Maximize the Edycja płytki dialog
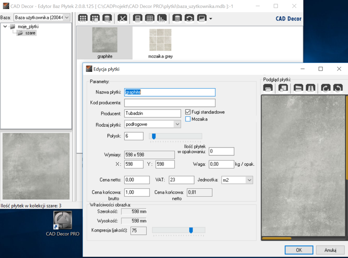Image resolution: width=348 pixels, height=258 pixels. 321,69
